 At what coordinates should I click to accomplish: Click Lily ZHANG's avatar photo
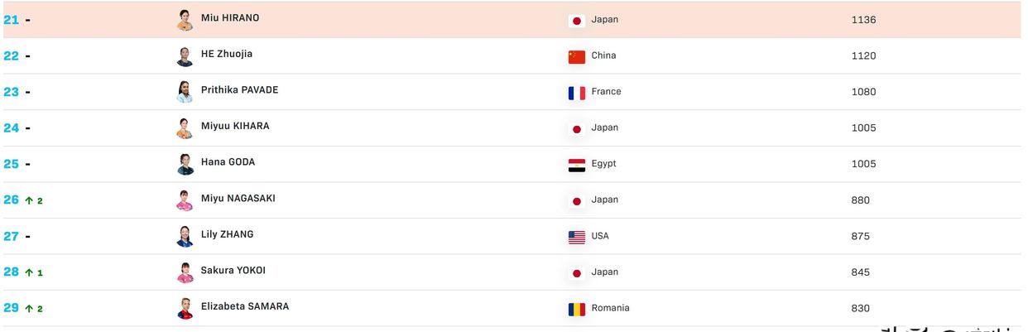click(185, 236)
